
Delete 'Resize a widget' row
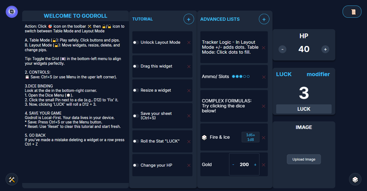[189, 91]
